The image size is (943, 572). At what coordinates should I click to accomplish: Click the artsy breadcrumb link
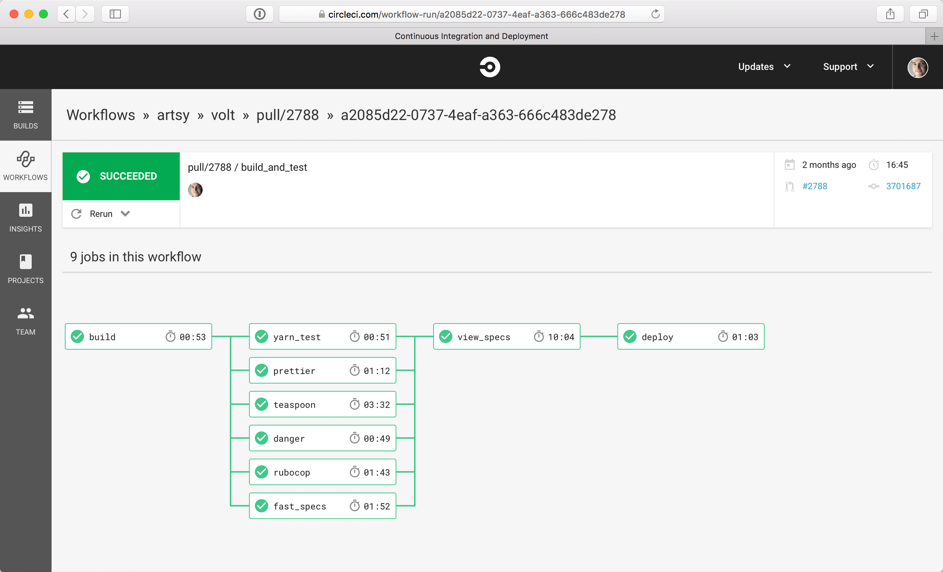point(173,115)
